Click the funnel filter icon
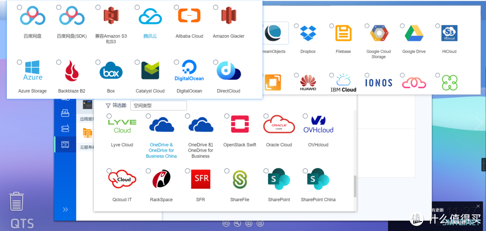The image size is (486, 231). 108,106
